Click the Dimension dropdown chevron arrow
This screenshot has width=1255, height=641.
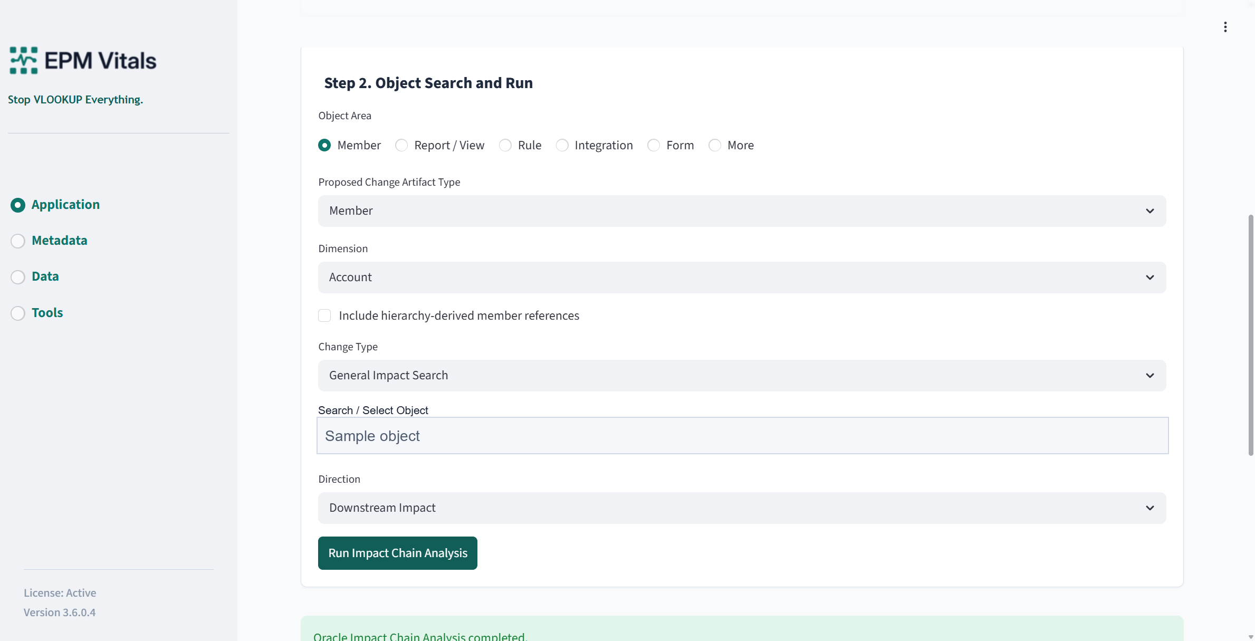(x=1150, y=278)
